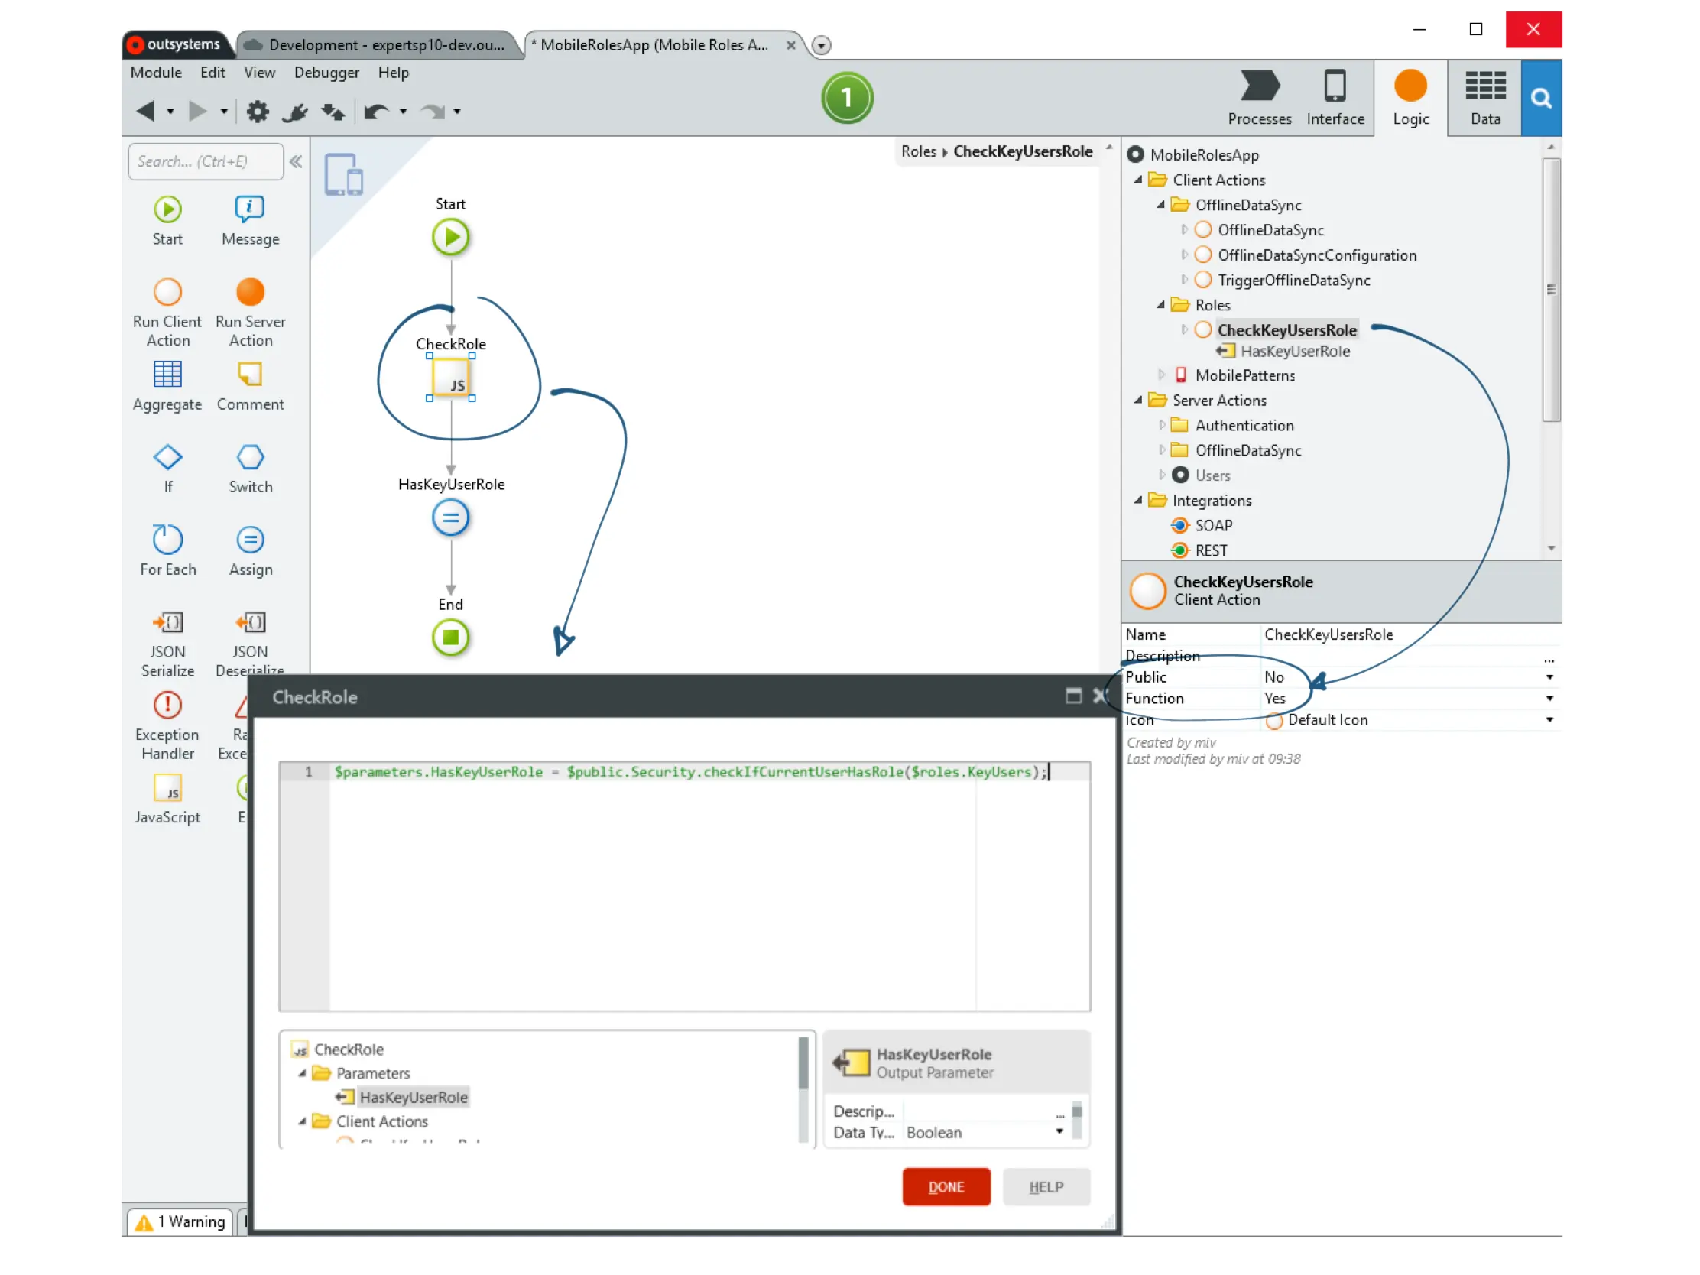Screen dimensions: 1700x1275
Task: Click the Switch tool icon
Action: [250, 458]
